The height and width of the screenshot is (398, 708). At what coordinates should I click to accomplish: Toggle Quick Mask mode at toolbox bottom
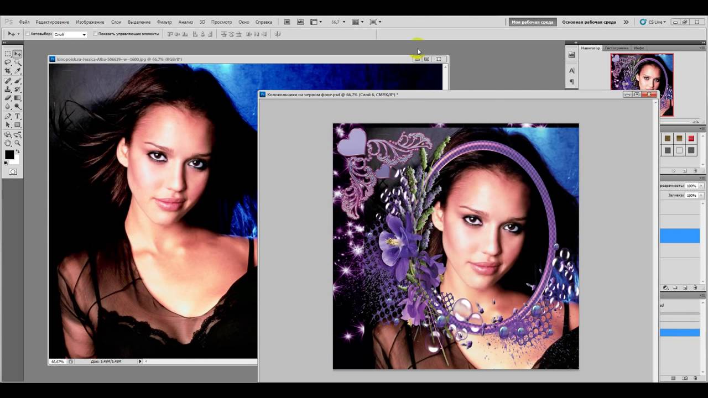coord(13,171)
